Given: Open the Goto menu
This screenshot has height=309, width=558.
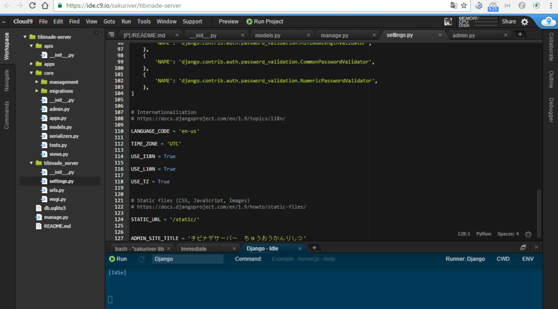Looking at the screenshot, I should (109, 21).
